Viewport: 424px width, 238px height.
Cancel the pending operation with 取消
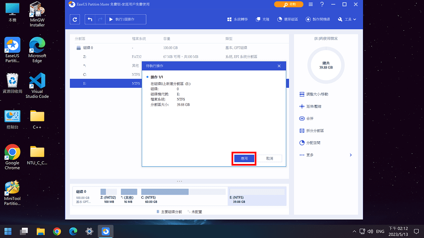click(270, 158)
